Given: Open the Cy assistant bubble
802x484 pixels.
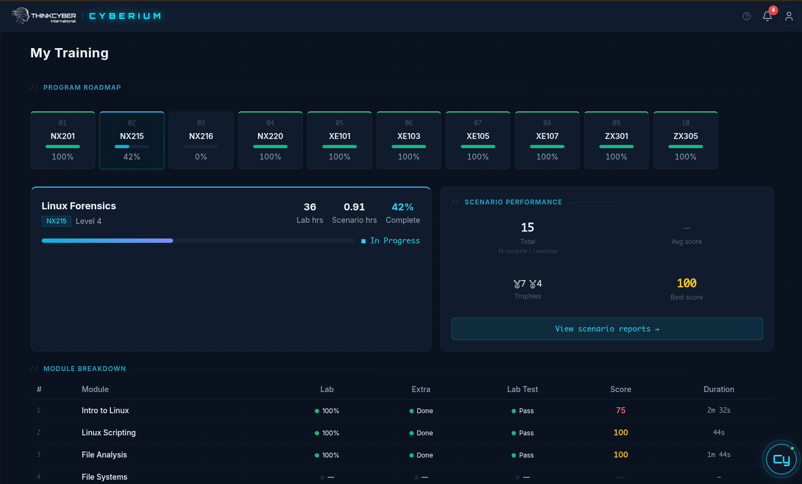Looking at the screenshot, I should click(x=781, y=460).
